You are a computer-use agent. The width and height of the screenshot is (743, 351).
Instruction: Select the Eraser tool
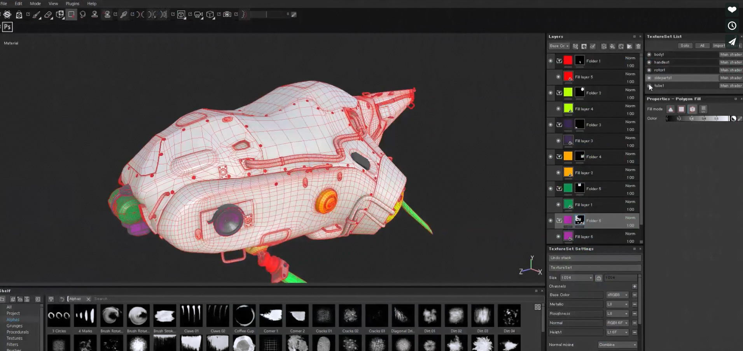48,14
